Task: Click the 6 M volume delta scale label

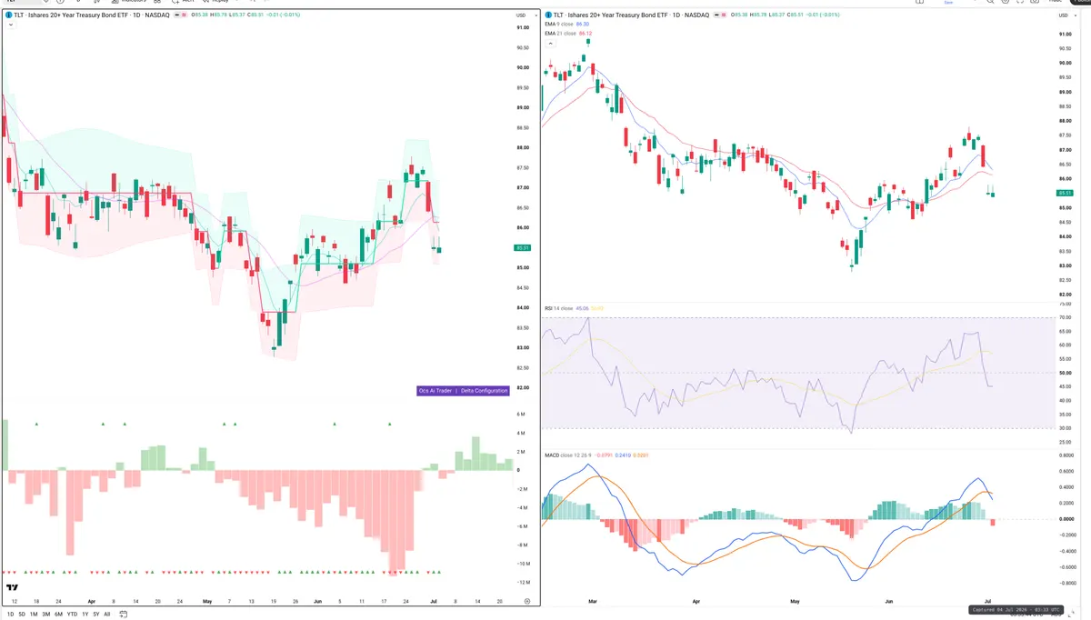Action: pos(522,415)
